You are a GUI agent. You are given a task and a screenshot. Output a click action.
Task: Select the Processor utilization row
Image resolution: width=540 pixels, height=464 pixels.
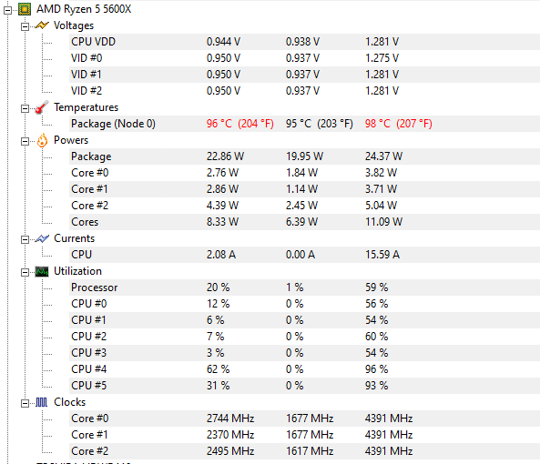coord(304,287)
